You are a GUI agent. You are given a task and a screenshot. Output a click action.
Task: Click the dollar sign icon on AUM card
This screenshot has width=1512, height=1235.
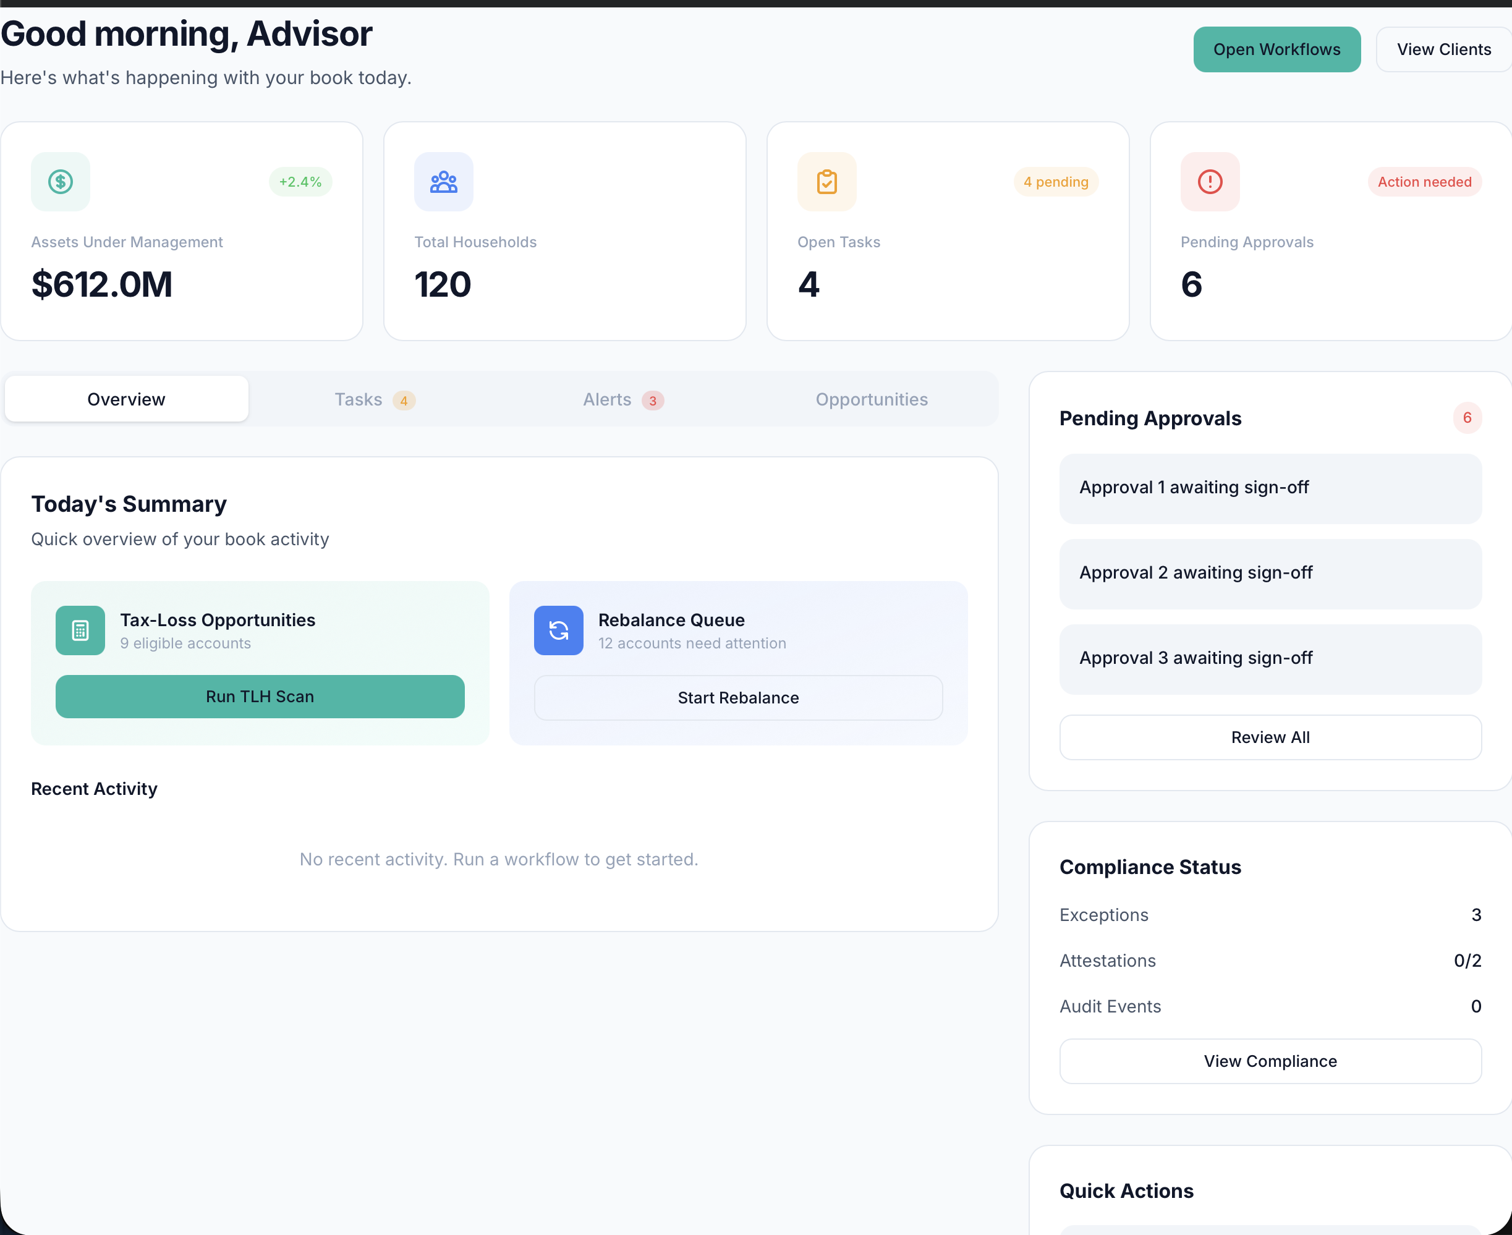pos(61,181)
